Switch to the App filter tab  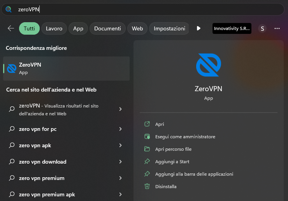point(78,28)
